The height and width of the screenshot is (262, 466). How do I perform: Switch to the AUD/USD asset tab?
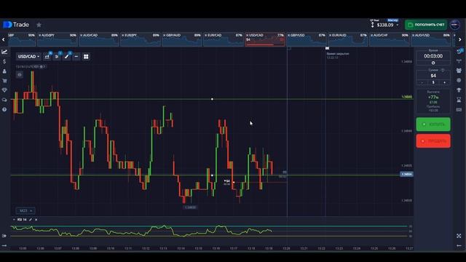click(x=431, y=39)
